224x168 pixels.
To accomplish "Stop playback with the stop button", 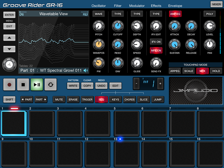I will click(x=23, y=85).
